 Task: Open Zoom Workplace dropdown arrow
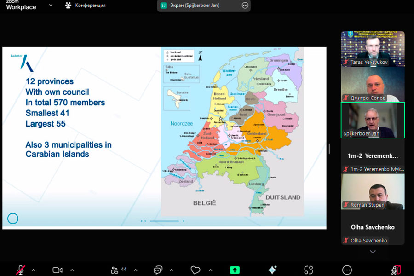51,5
